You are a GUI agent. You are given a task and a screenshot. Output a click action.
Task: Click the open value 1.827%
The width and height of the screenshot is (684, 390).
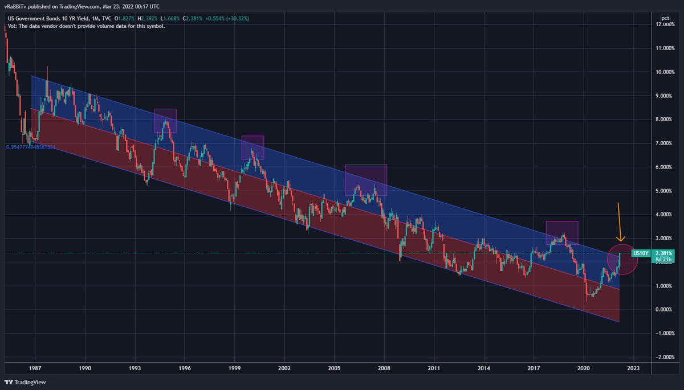126,19
